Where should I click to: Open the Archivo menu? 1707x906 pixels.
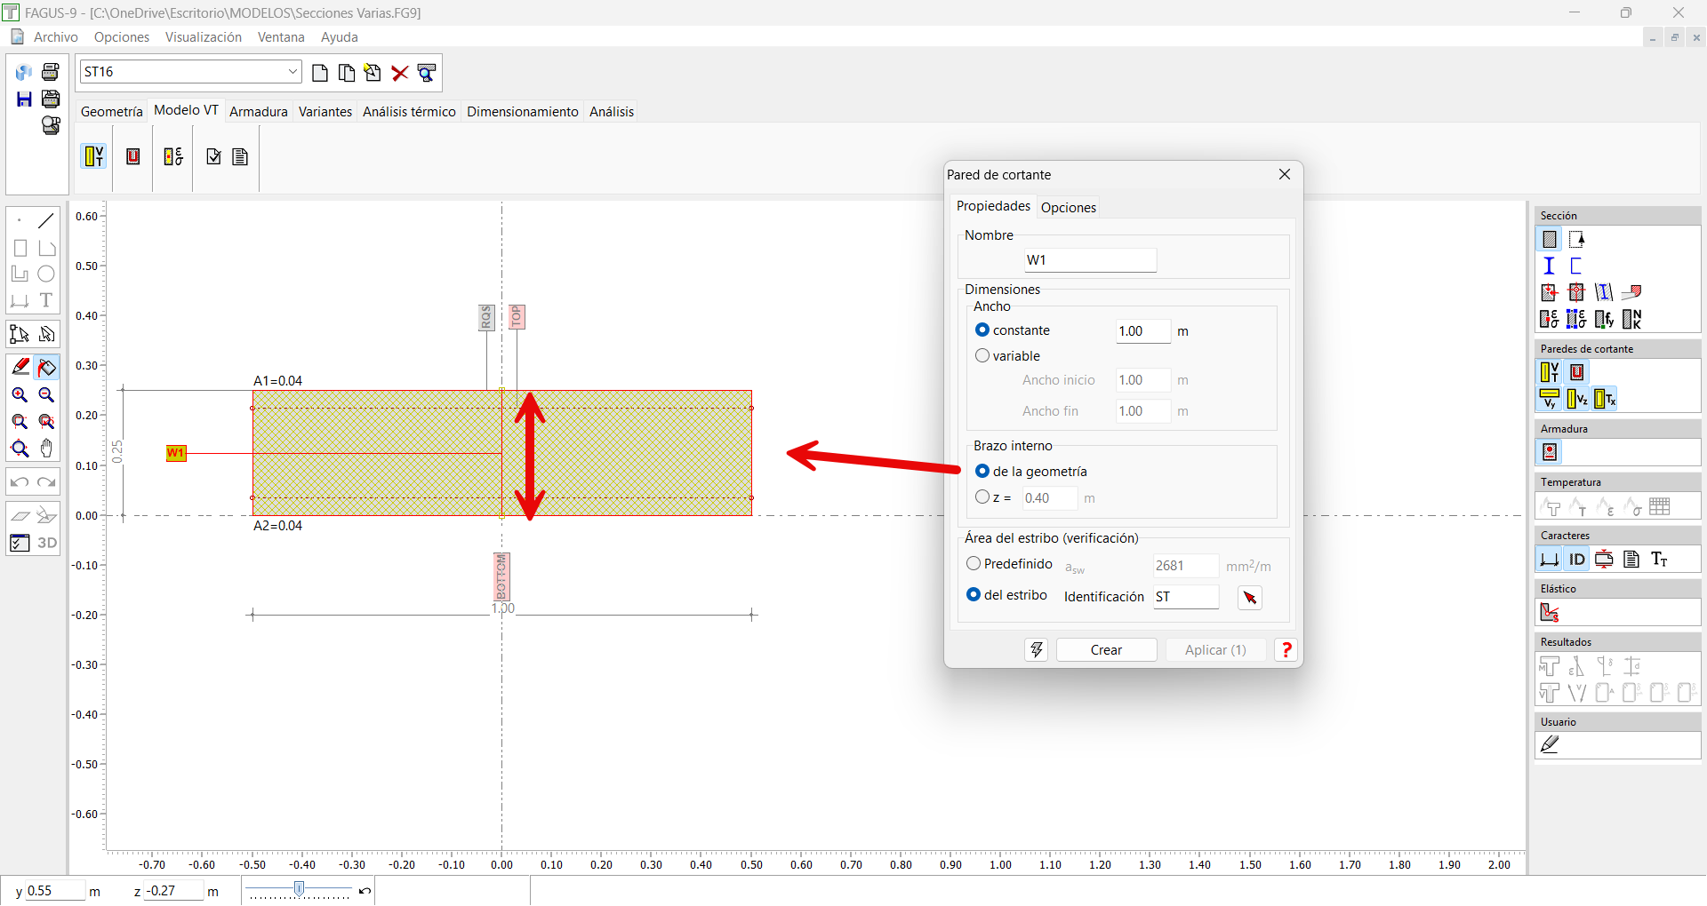coord(55,37)
